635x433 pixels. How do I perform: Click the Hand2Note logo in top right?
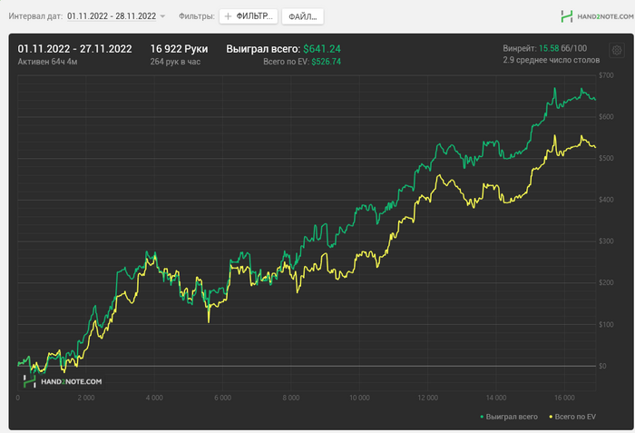(x=593, y=16)
